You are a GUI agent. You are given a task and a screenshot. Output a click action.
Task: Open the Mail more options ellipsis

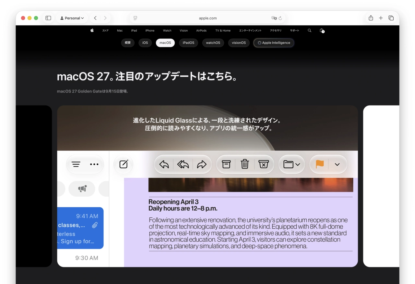94,164
